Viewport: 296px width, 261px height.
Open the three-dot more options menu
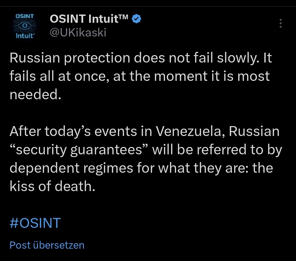280,24
